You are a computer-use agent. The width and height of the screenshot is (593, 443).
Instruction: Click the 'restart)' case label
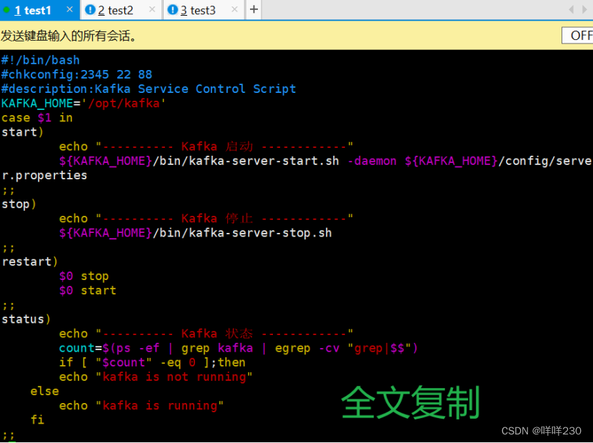tap(30, 262)
